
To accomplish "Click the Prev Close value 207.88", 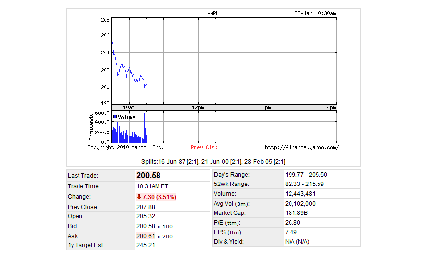I will click(x=145, y=207).
